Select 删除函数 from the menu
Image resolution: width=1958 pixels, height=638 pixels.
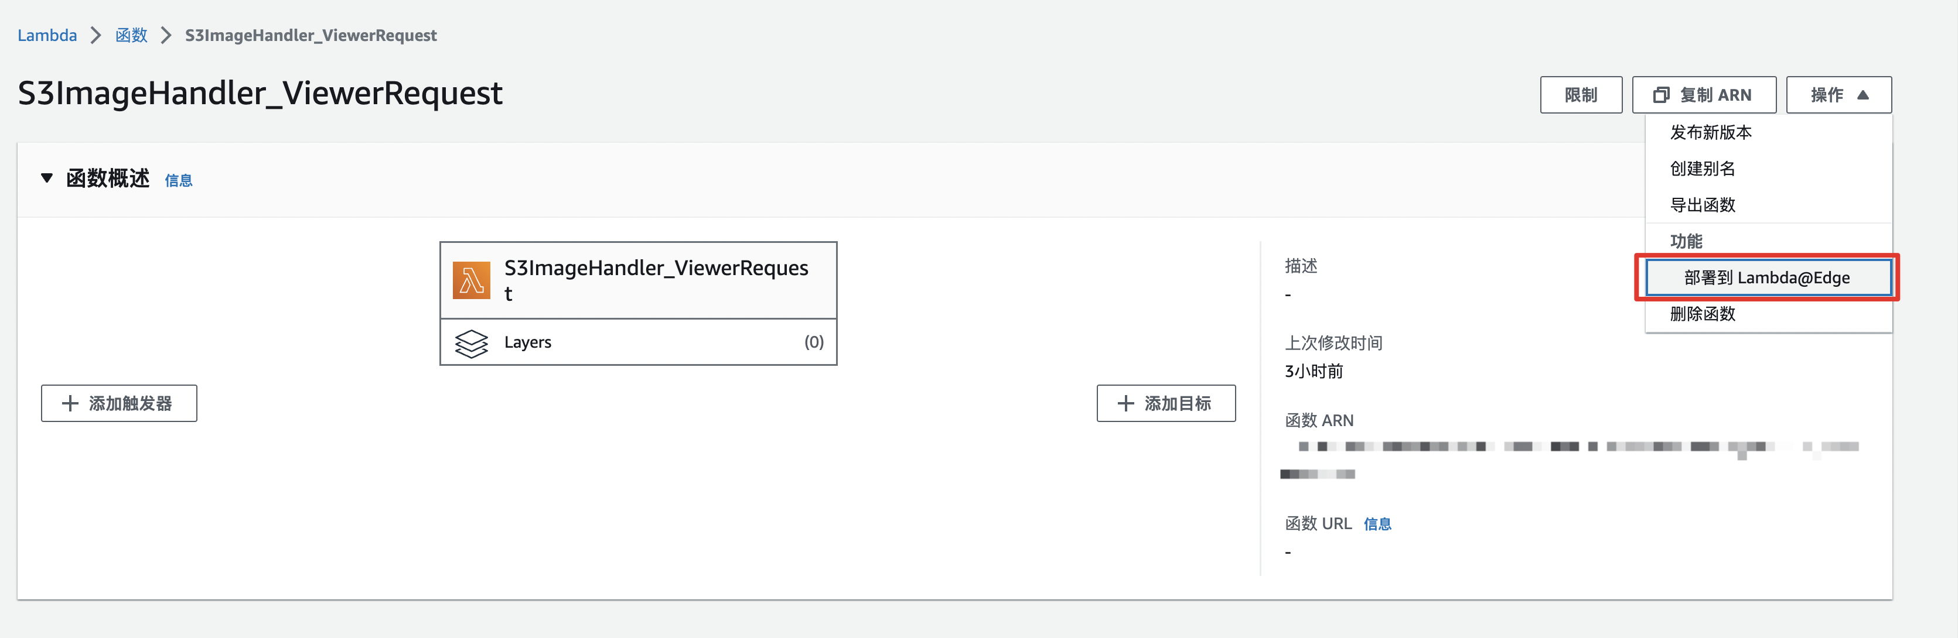click(1702, 314)
